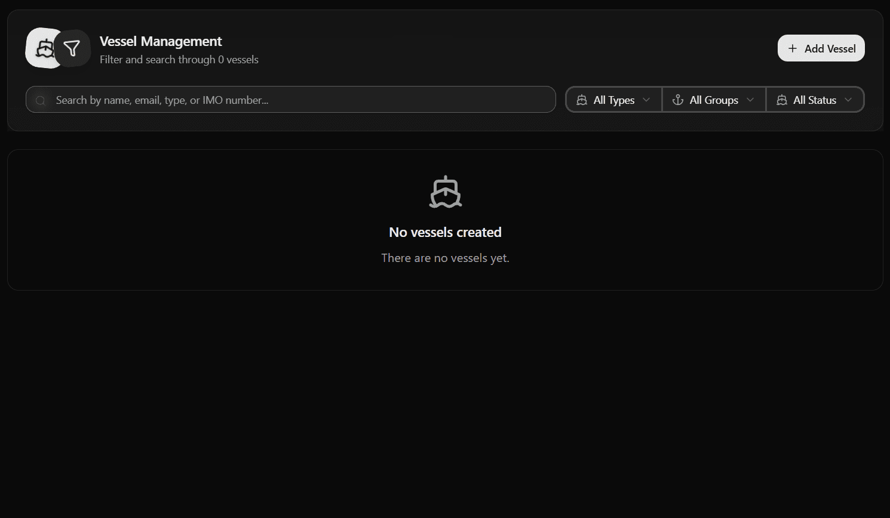This screenshot has height=518, width=890.
Task: Click the ship icon beside All Types
Action: [582, 100]
